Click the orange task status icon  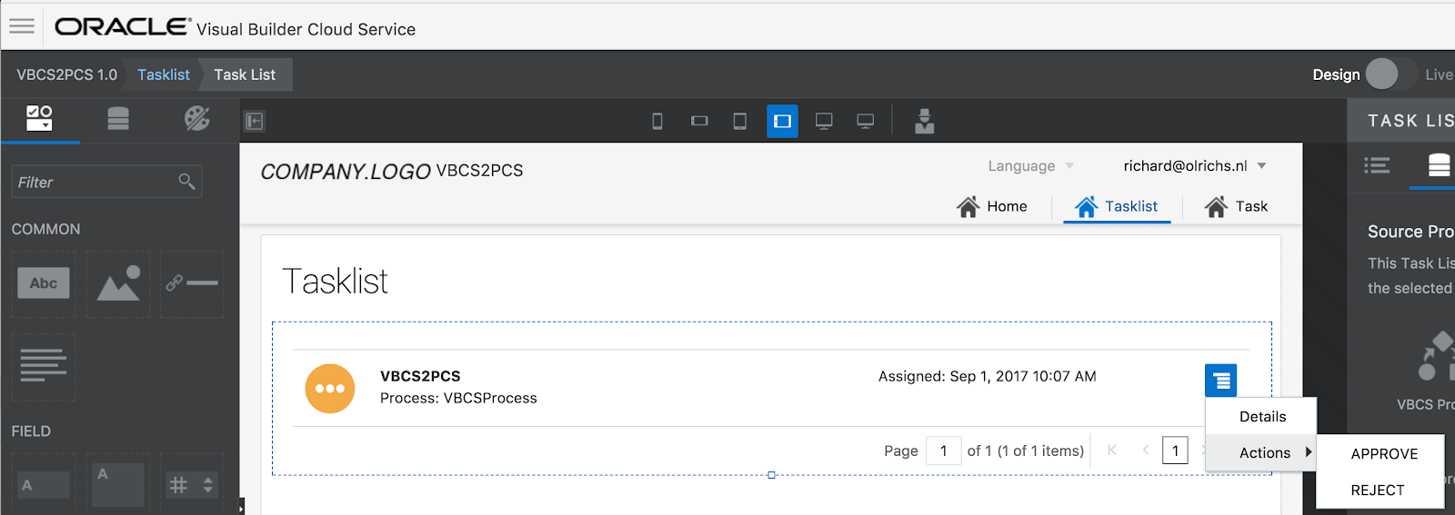pyautogui.click(x=330, y=388)
